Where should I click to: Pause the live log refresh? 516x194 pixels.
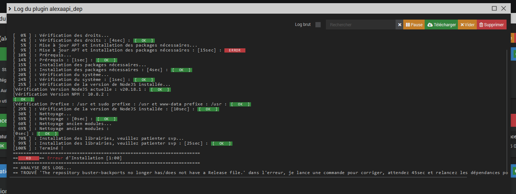coord(414,25)
